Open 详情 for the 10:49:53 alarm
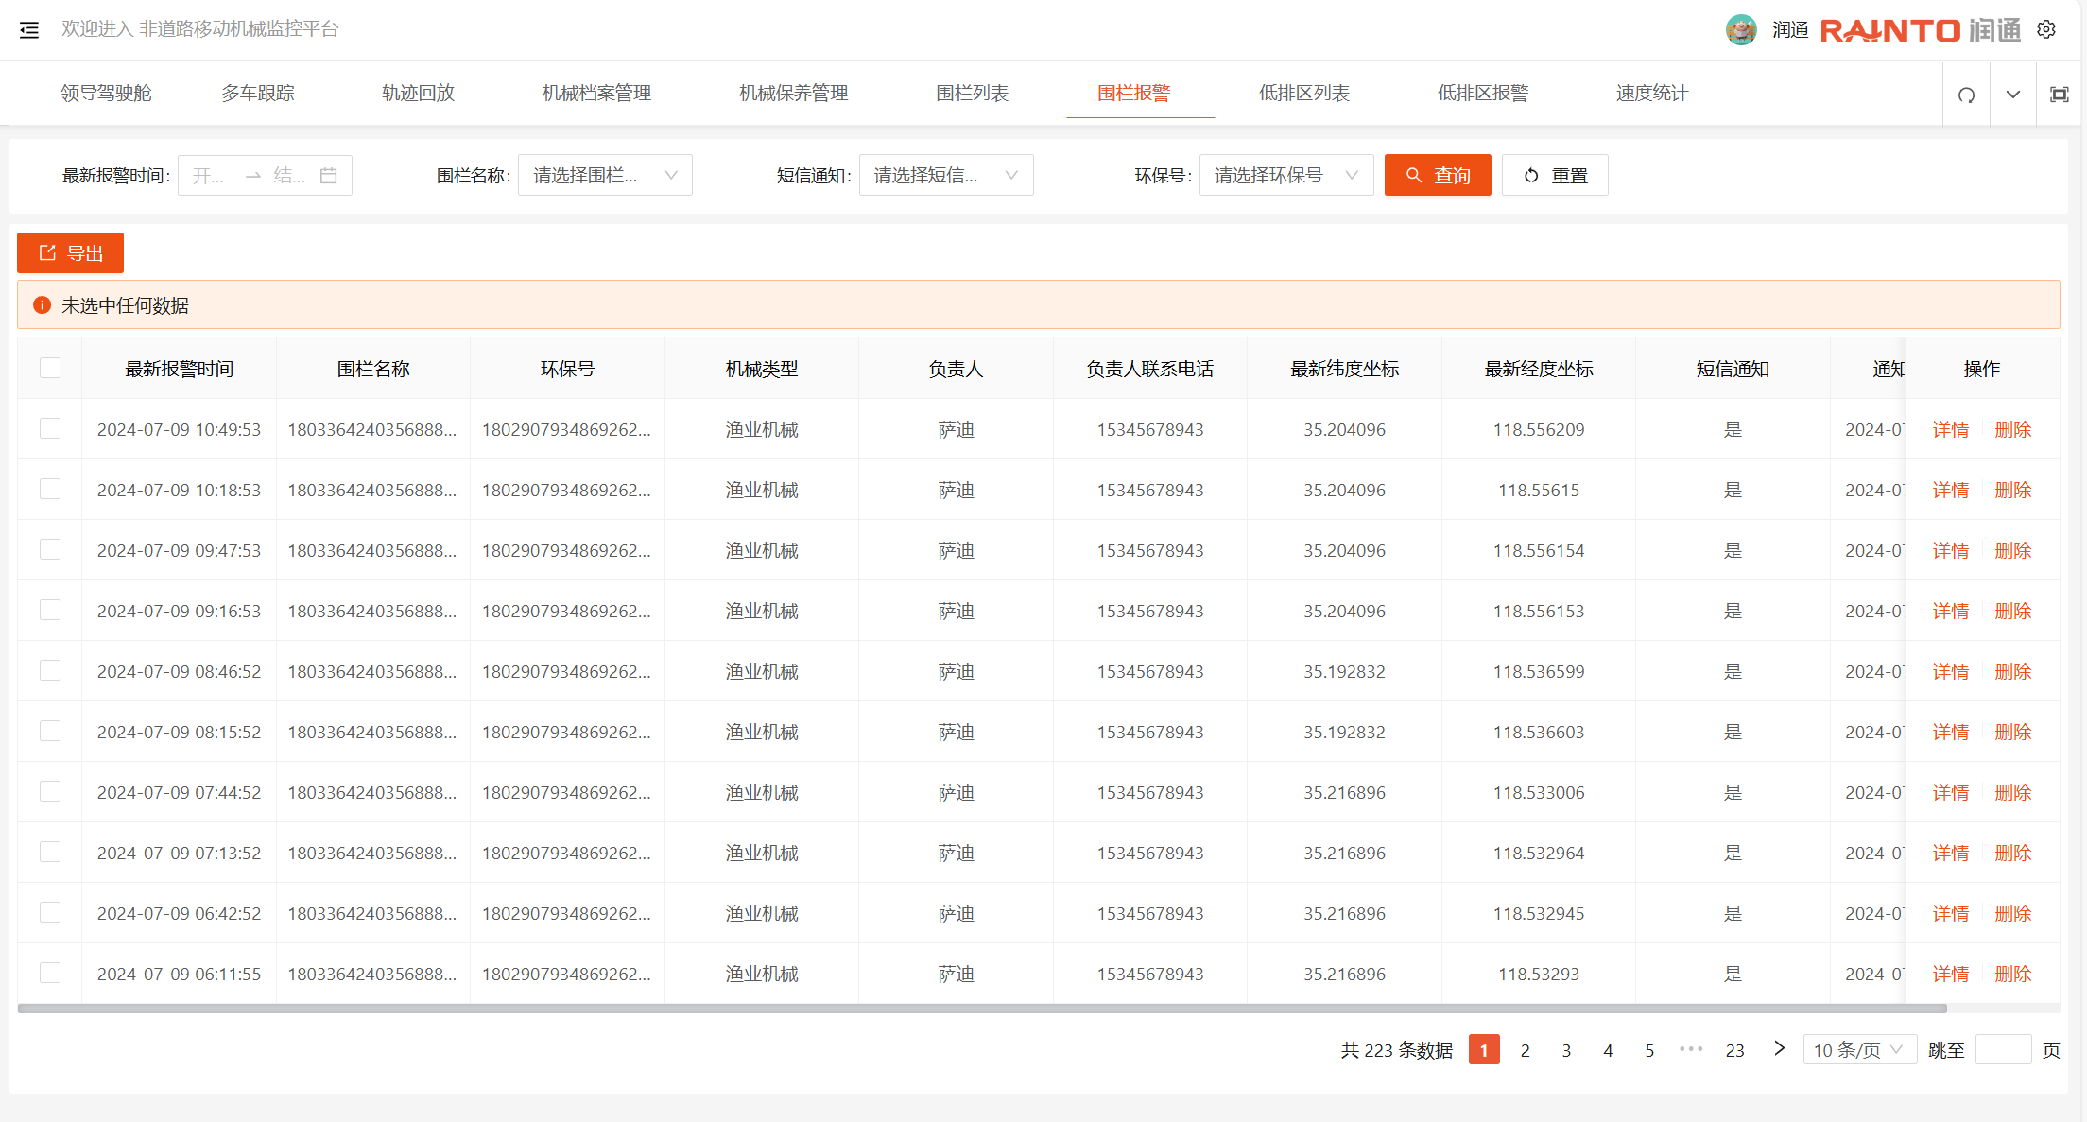 (x=1950, y=430)
